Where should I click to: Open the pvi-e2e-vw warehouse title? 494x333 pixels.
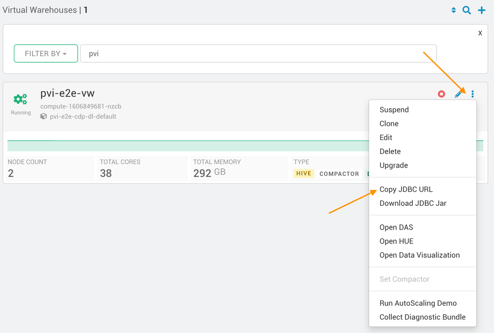pos(67,93)
